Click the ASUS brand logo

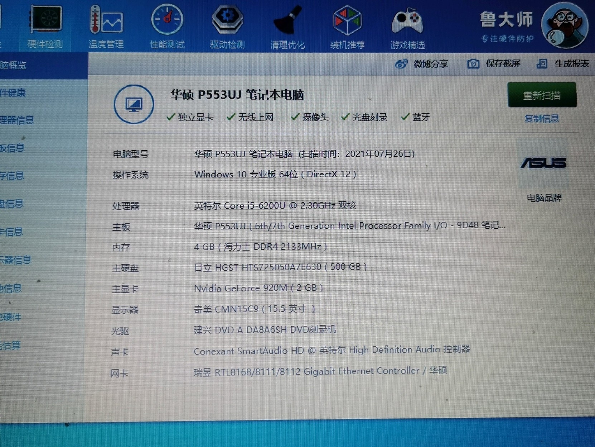(x=543, y=163)
